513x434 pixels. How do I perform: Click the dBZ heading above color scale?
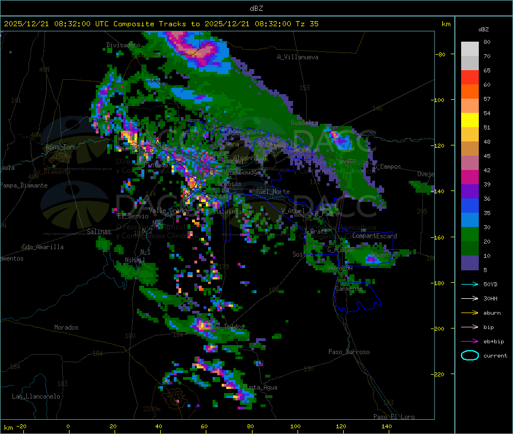tap(483, 30)
